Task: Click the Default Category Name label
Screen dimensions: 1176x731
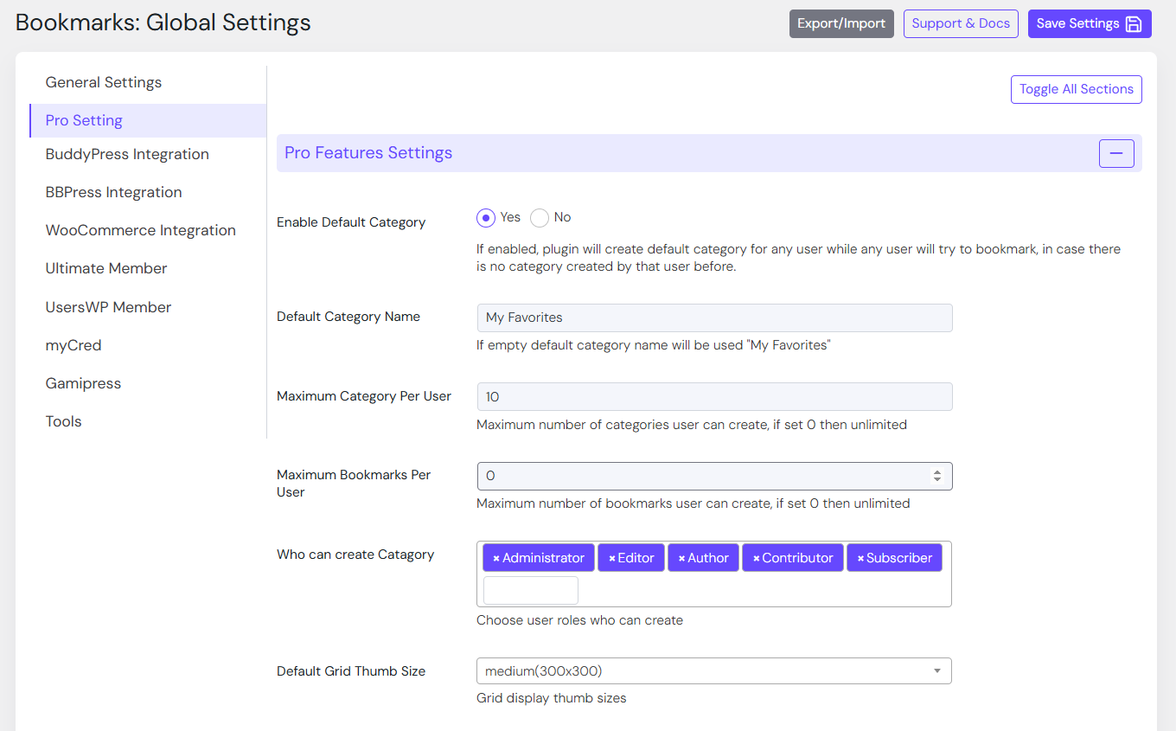Action: tap(348, 317)
